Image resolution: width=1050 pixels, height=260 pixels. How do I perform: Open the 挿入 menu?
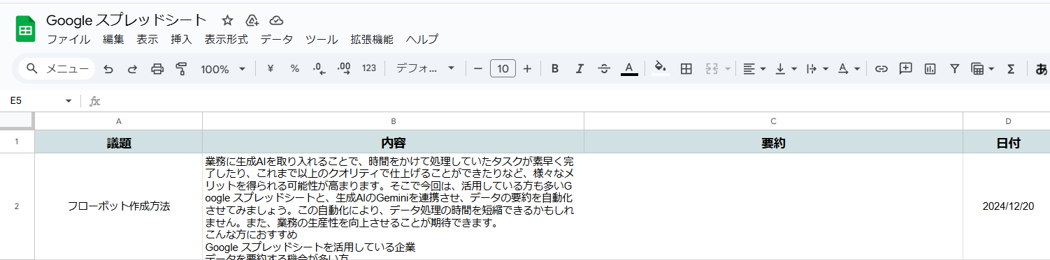(x=181, y=40)
